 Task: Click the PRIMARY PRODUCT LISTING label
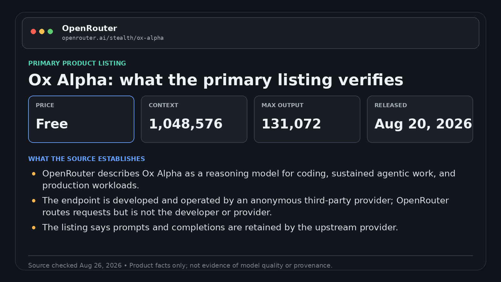coord(77,63)
